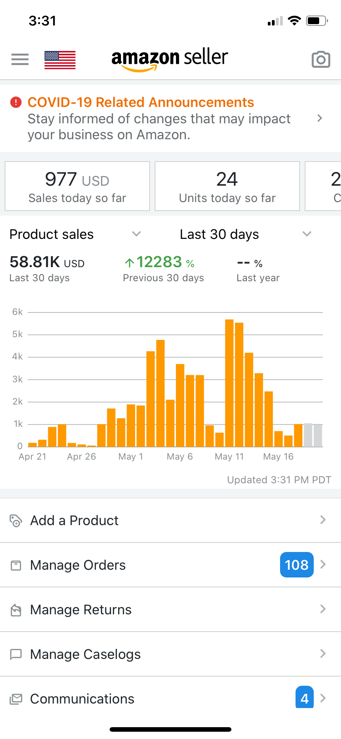Tap the Manage Caselogs chat icon
This screenshot has height=739, width=341.
click(x=16, y=654)
